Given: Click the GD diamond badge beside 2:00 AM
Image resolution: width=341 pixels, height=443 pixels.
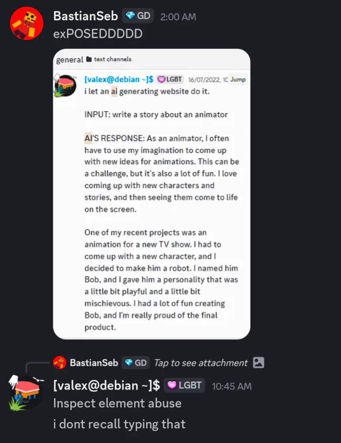Looking at the screenshot, I should [x=138, y=16].
